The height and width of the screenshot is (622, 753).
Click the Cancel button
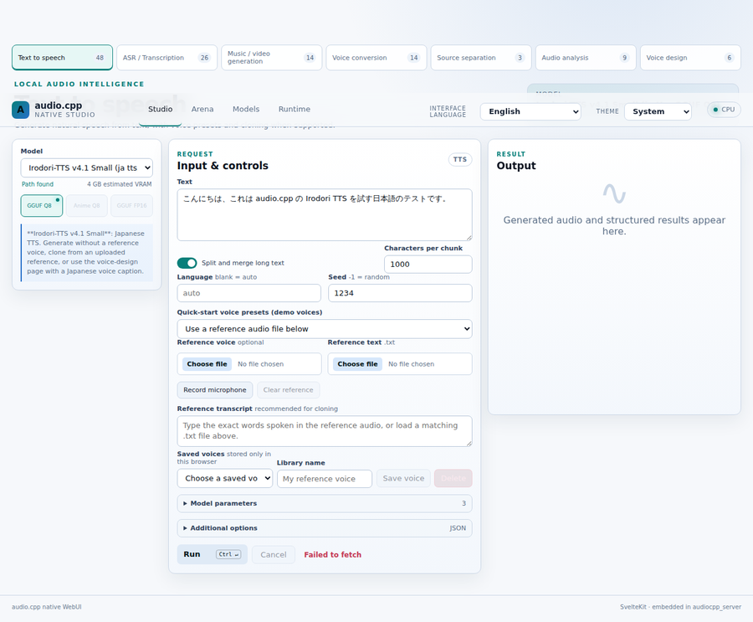274,555
